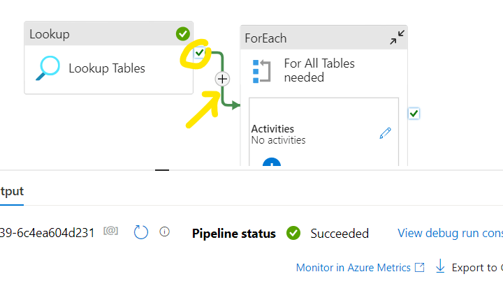Click the Export download arrow icon
Image resolution: width=503 pixels, height=288 pixels.
[x=440, y=266]
